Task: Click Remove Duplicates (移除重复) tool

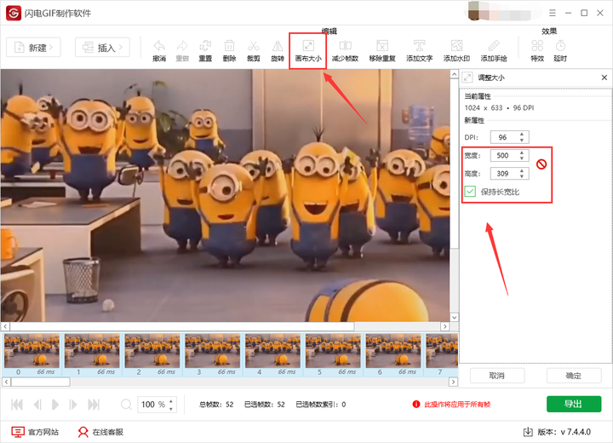Action: [382, 50]
